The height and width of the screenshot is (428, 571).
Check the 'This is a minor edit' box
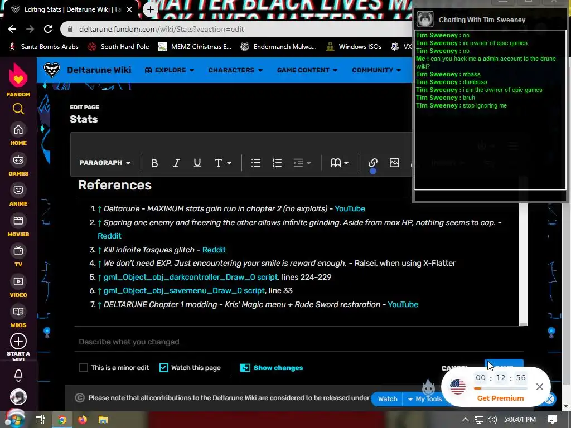click(x=84, y=368)
